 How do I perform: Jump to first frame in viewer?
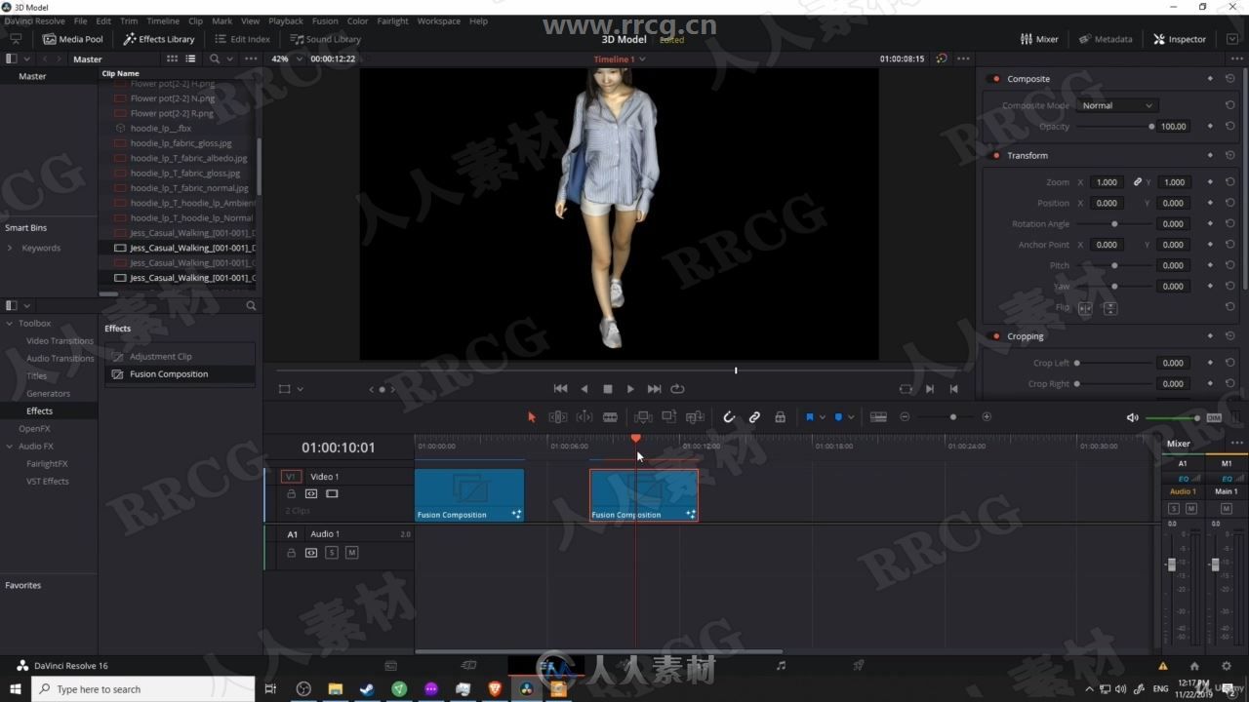[560, 388]
